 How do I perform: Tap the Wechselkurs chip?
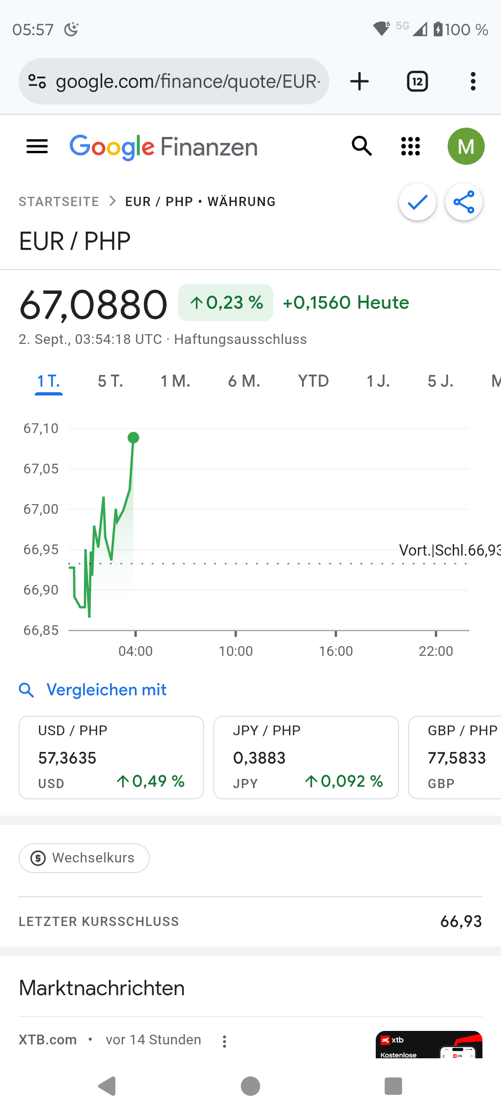pos(84,858)
